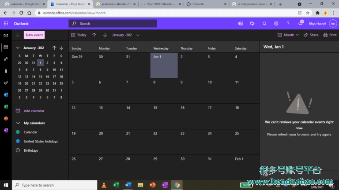Select day 10 in the mini calendar
The image size is (339, 190).
coord(54,69)
